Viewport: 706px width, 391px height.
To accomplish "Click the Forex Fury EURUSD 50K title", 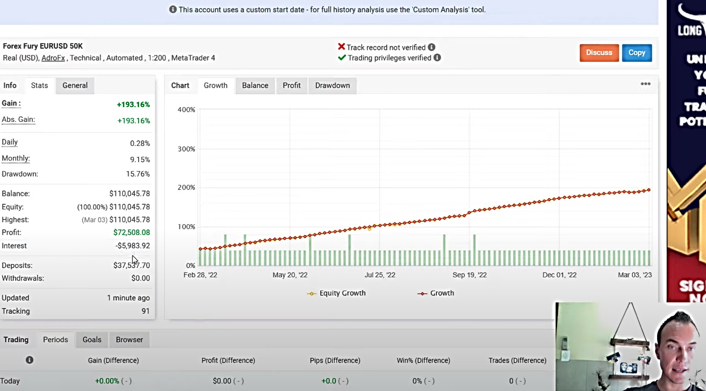I will pos(43,46).
